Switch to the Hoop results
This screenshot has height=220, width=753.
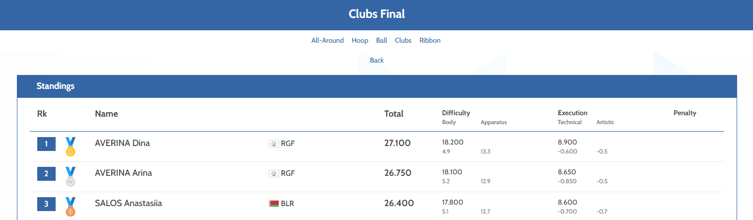coord(360,41)
